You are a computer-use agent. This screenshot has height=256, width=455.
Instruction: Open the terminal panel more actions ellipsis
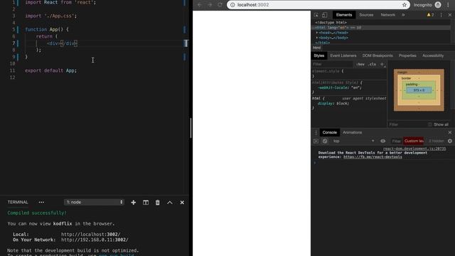tap(41, 202)
